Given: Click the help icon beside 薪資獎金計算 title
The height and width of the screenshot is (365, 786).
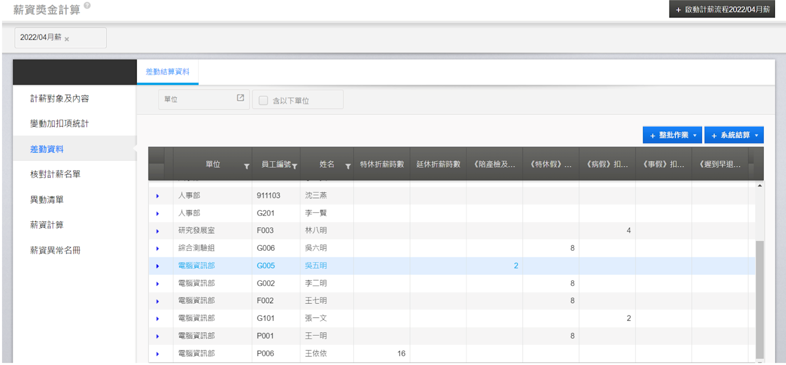Looking at the screenshot, I should (x=87, y=5).
